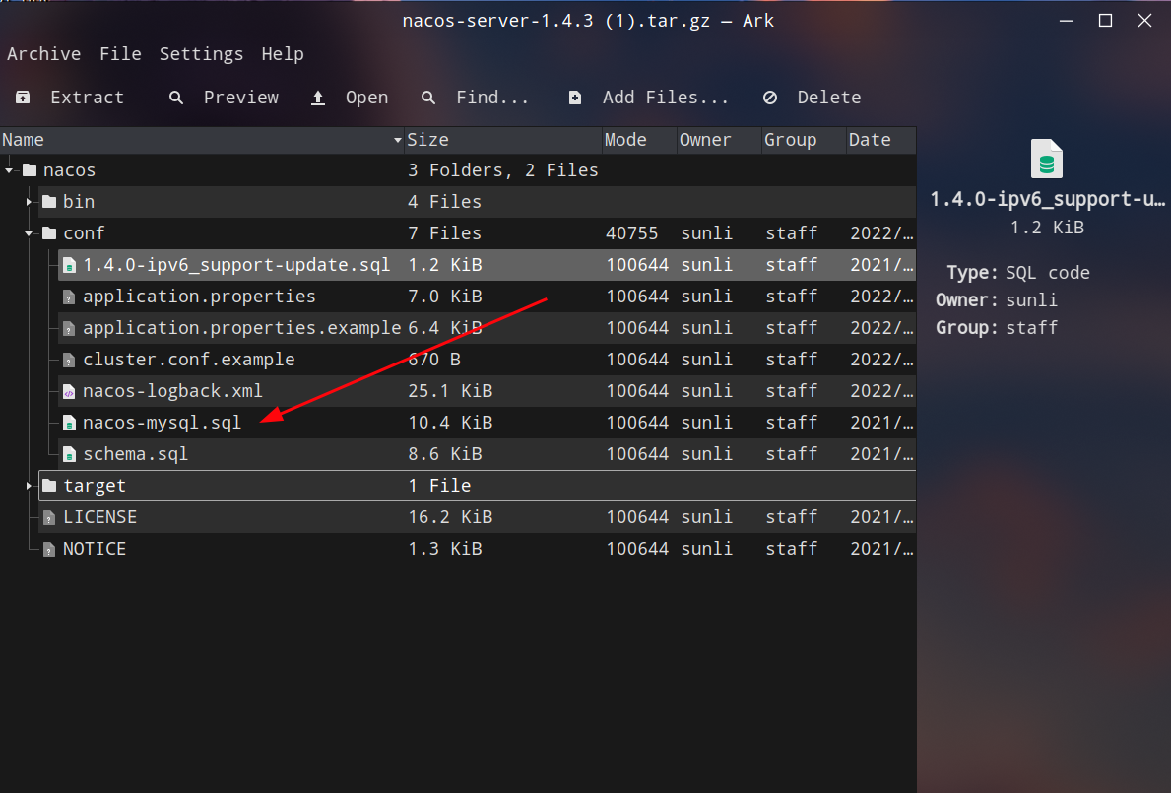Sort by the Date column header
Image resolution: width=1171 pixels, height=793 pixels.
coord(880,140)
